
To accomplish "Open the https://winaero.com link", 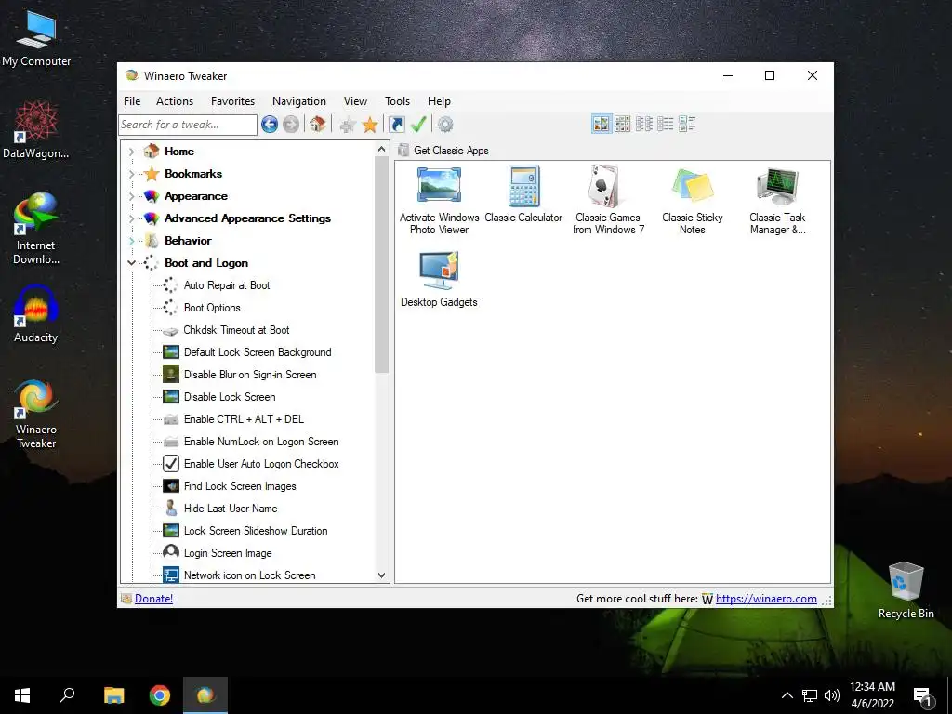I will pos(766,599).
